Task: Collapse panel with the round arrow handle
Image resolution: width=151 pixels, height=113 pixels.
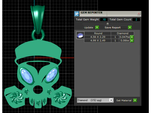Action: click(x=108, y=24)
